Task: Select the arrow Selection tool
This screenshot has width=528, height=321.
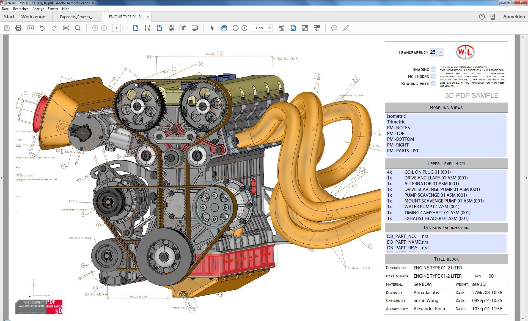Action: click(212, 28)
